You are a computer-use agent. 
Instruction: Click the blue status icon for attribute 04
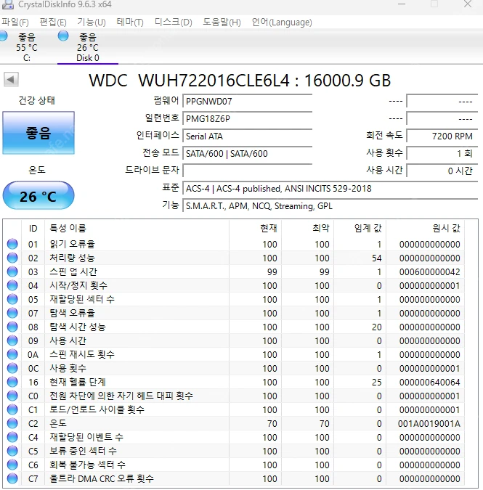point(12,285)
